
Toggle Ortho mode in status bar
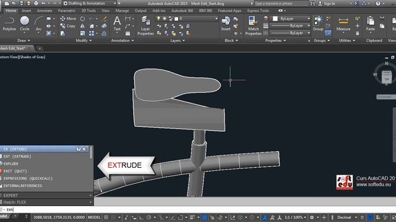pos(141,217)
